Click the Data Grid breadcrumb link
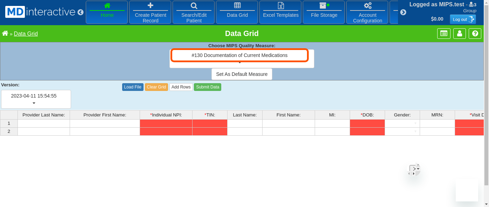The height and width of the screenshot is (207, 489). [x=26, y=34]
